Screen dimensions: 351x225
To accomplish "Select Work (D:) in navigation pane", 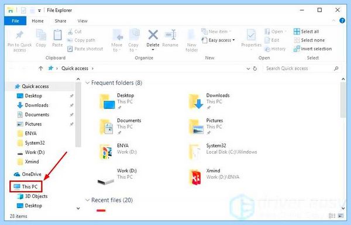I will point(31,152).
